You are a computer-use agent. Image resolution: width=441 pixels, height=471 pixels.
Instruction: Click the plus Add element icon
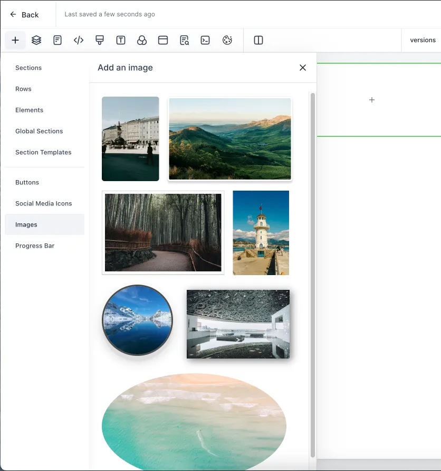pos(15,40)
